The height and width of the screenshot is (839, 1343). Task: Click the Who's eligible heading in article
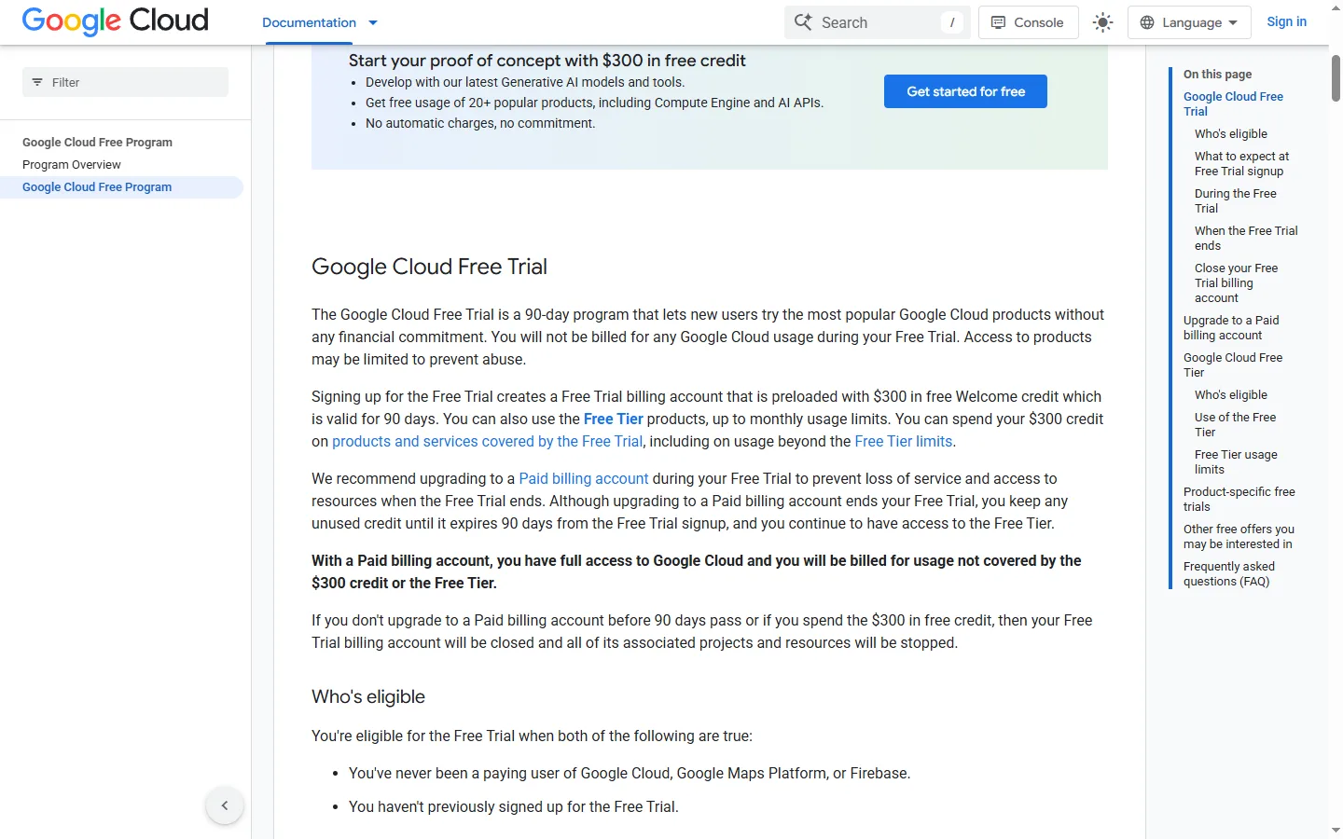(368, 696)
